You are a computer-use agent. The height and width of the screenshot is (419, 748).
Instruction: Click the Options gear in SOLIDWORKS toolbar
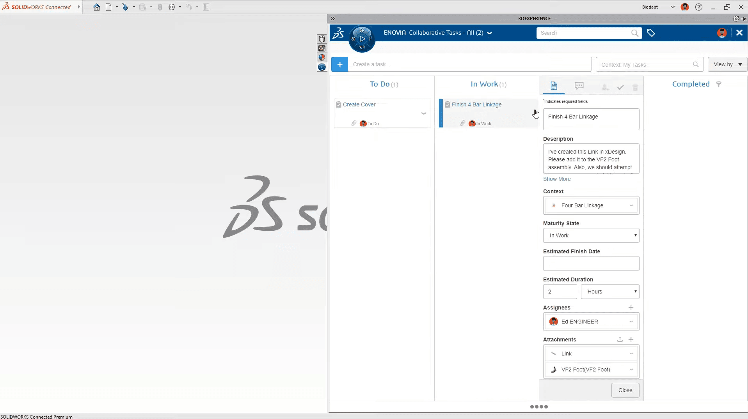coord(172,7)
